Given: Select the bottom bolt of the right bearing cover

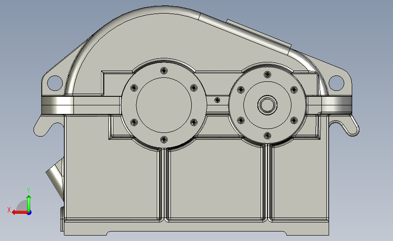Looking at the screenshot, I should pyautogui.click(x=267, y=136).
